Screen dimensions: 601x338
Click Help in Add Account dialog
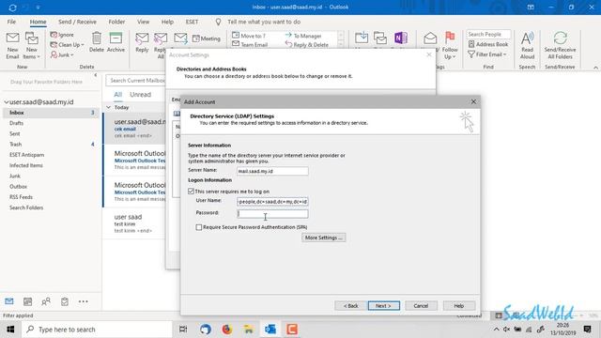click(459, 306)
